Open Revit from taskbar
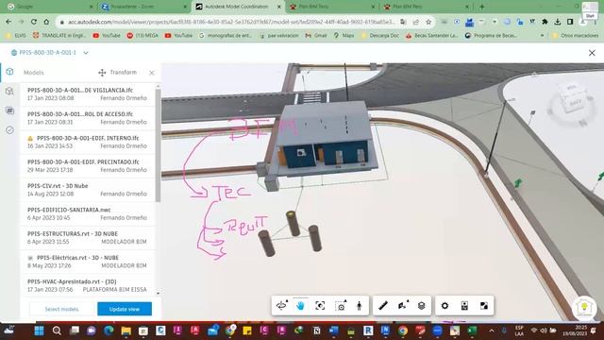Viewport: 604px width, 340px height. 368,331
